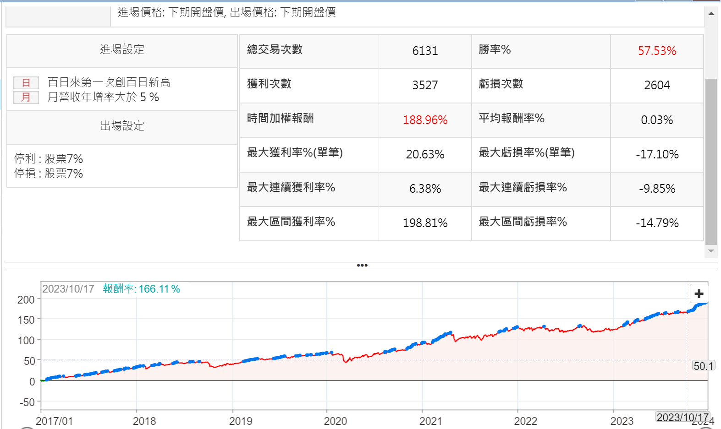
Task: Click the 月營收年增率大於 5 % condition
Action: [103, 97]
